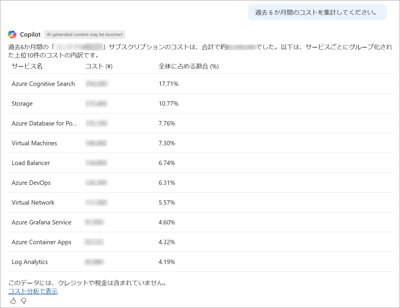400x308 pixels.
Task: Click the thumbs up feedback icon
Action: [13, 301]
